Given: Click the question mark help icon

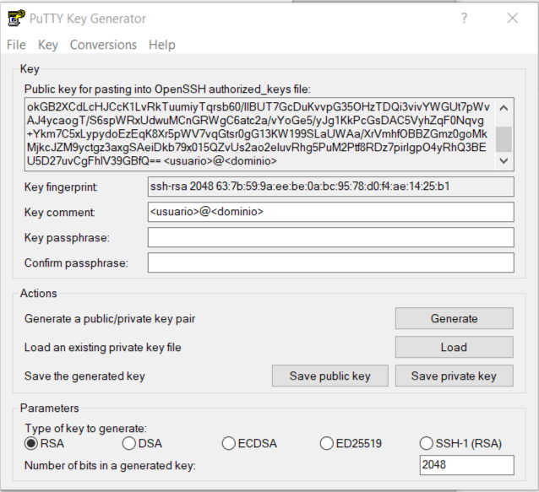Looking at the screenshot, I should [465, 19].
